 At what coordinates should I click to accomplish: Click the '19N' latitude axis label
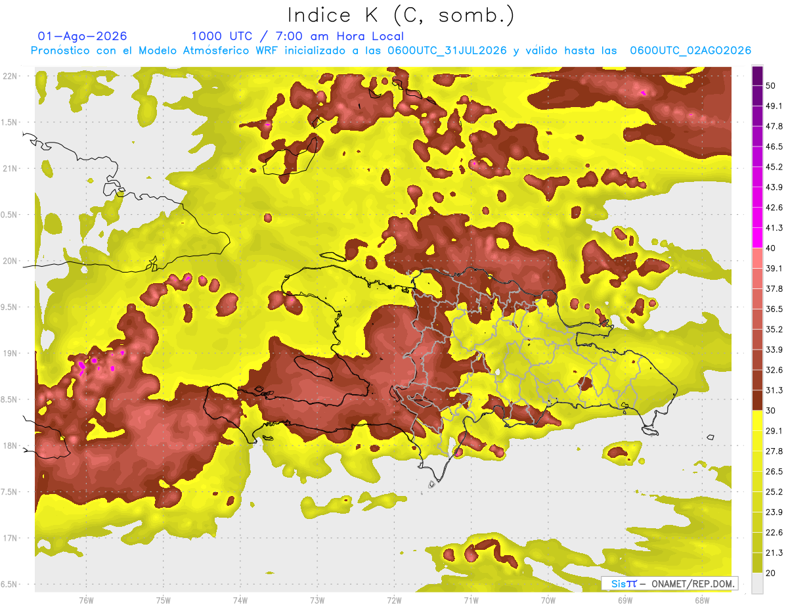(11, 353)
